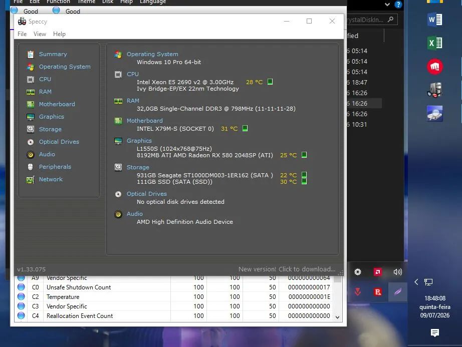462x347 pixels.
Task: Click the RAM module icon in sidebar
Action: point(31,92)
